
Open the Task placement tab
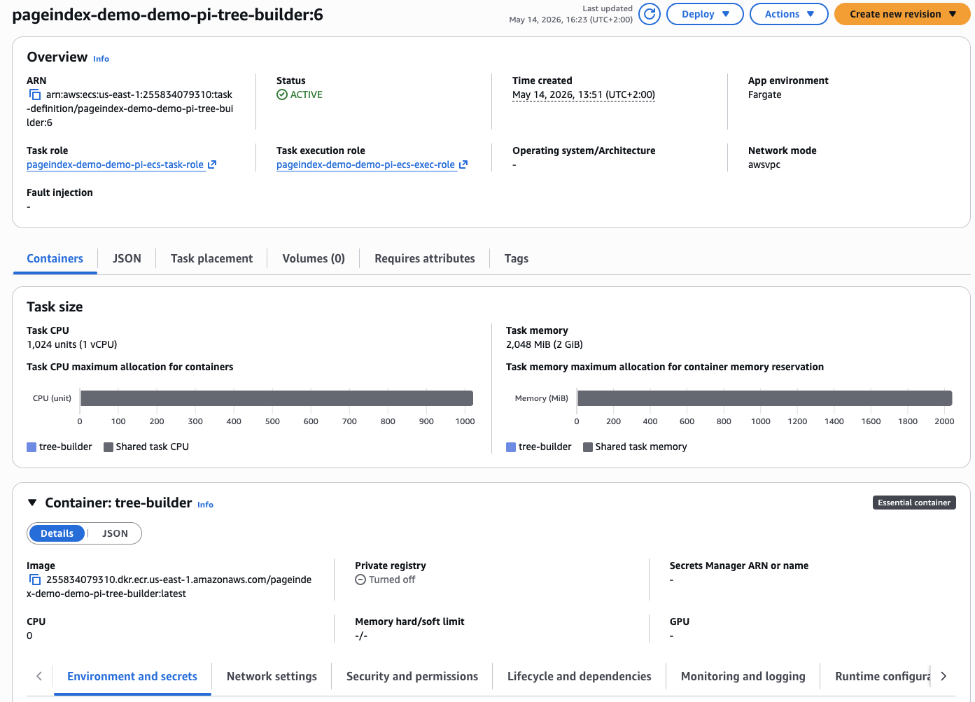(211, 258)
